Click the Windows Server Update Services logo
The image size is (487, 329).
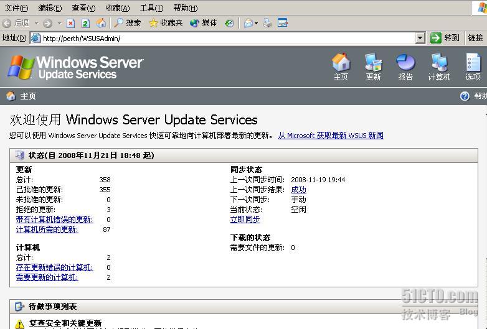(x=75, y=67)
